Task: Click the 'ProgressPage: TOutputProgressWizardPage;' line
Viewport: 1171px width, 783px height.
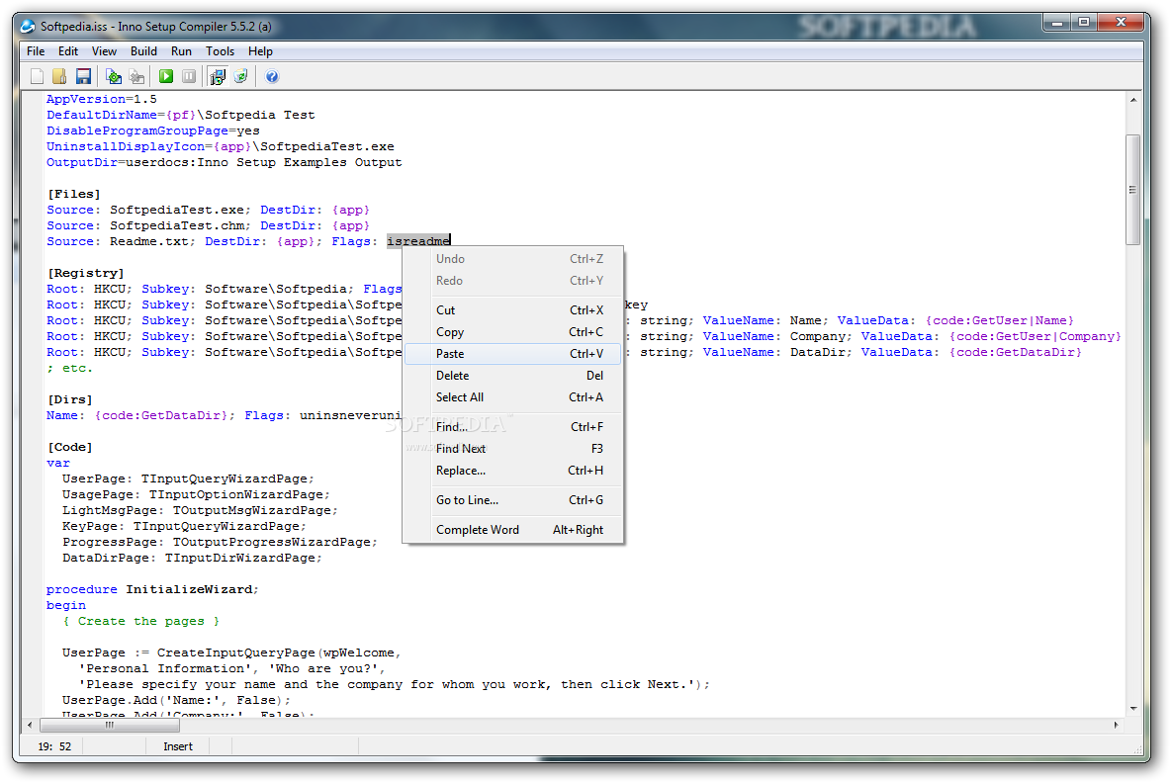Action: tap(220, 542)
